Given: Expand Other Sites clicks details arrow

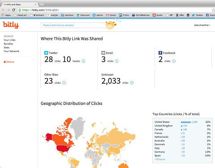Looking at the screenshot, I should click(64, 83).
